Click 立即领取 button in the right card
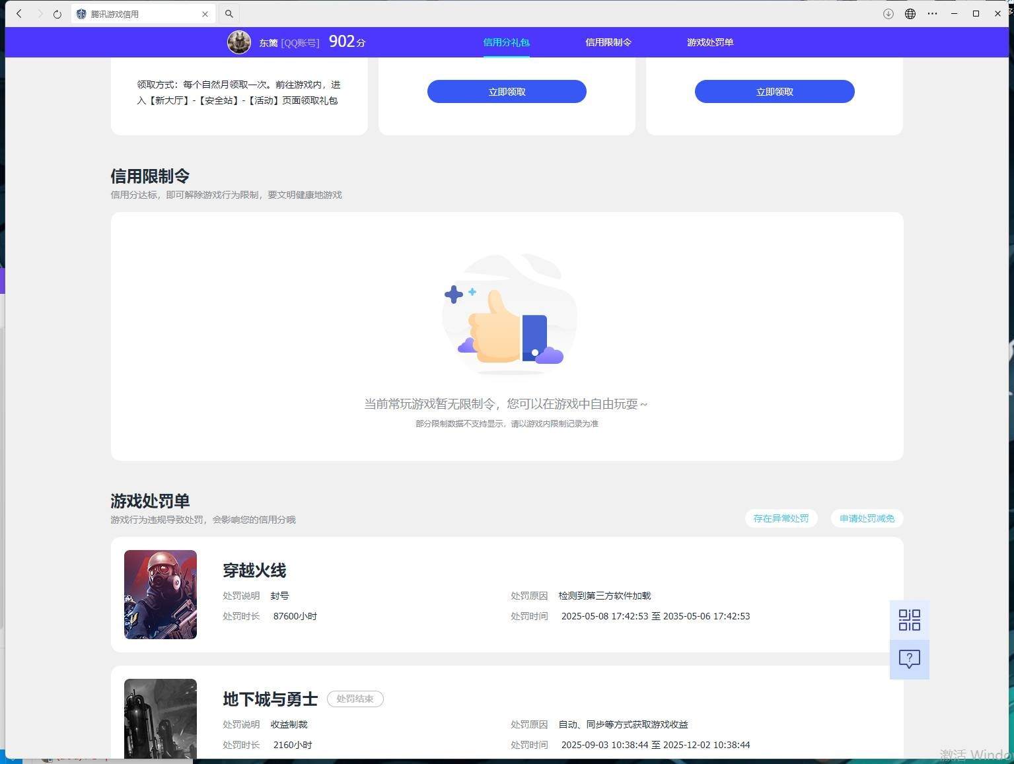This screenshot has width=1014, height=764. coord(775,92)
